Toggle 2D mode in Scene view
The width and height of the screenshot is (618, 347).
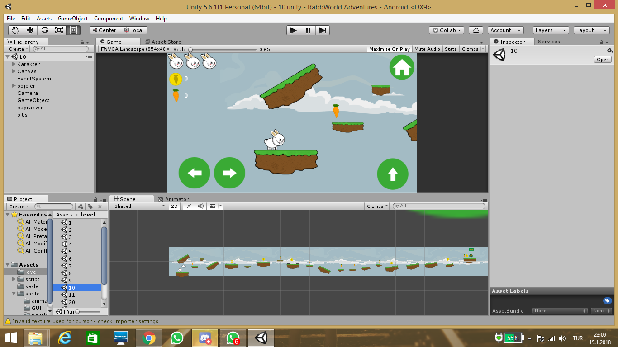tap(175, 206)
